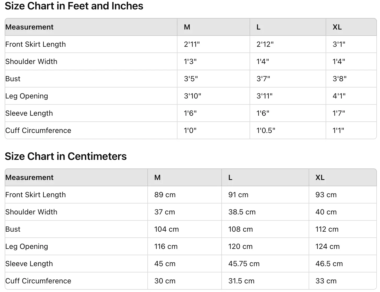Click the 112 cm Bust value
The width and height of the screenshot is (380, 292).
click(327, 229)
